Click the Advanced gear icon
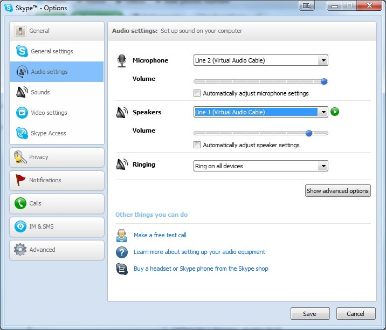Image resolution: width=386 pixels, height=330 pixels. coord(20,250)
